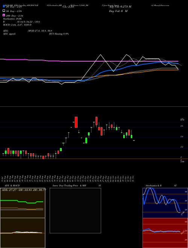188x248 pixels.
Task: Click the 'Stochastics & R' panel title
Action: click(153, 186)
